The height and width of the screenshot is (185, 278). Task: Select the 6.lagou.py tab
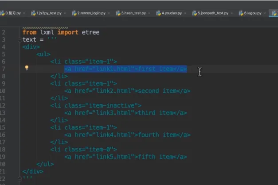pos(253,13)
